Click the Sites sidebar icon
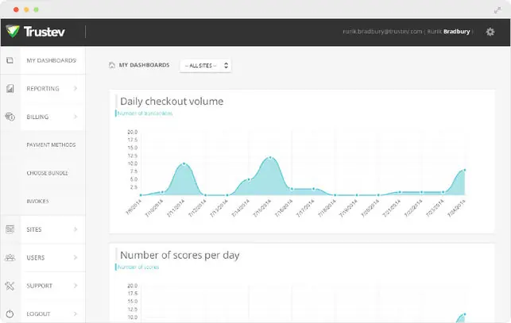Image resolution: width=511 pixels, height=323 pixels. pyautogui.click(x=10, y=229)
